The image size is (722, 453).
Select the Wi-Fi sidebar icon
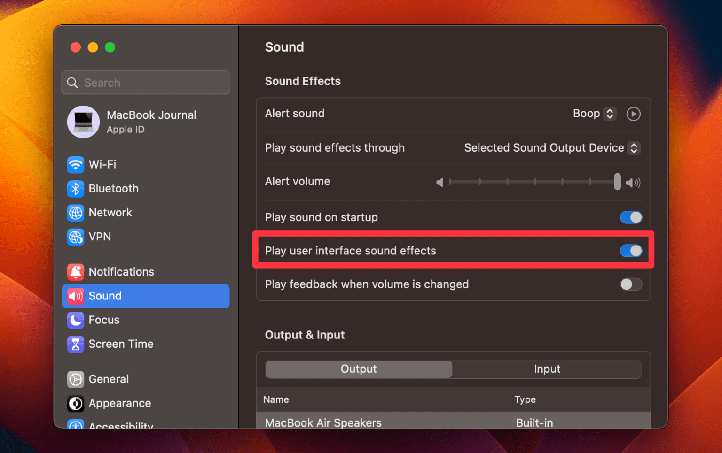(76, 165)
